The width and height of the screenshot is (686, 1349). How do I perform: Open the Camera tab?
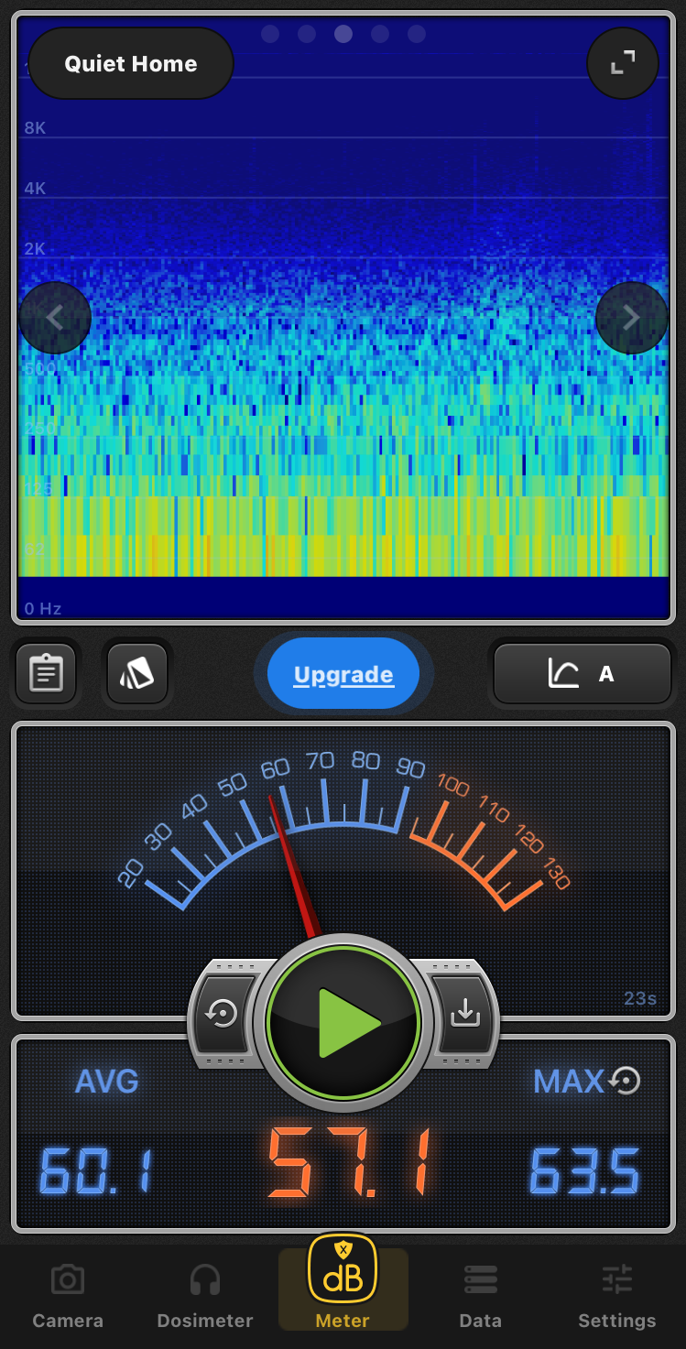[x=68, y=1296]
